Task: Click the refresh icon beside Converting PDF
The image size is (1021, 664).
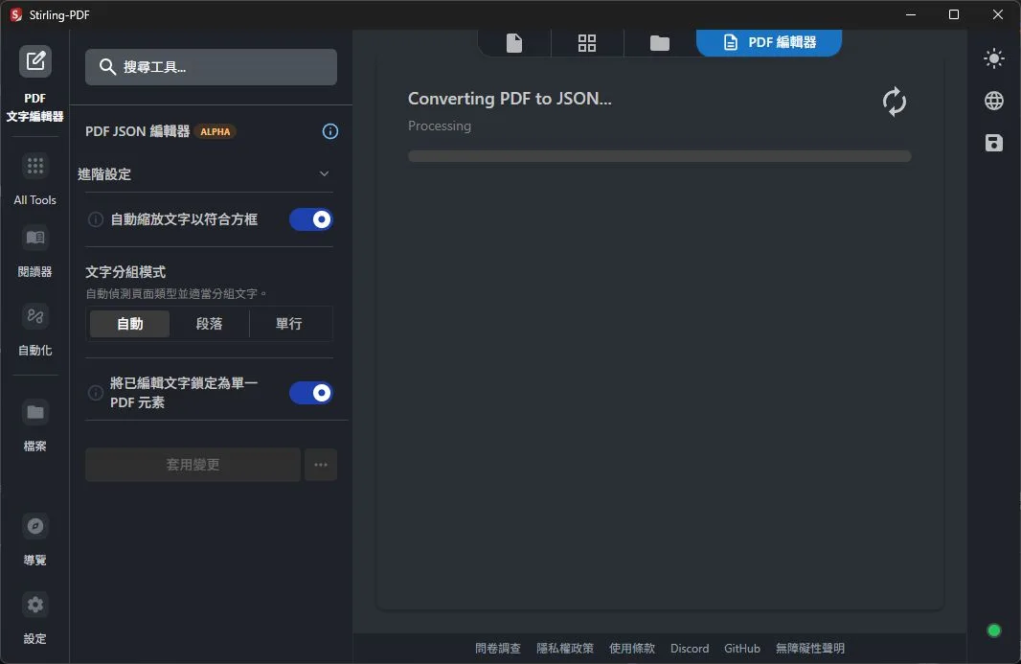Action: [894, 102]
